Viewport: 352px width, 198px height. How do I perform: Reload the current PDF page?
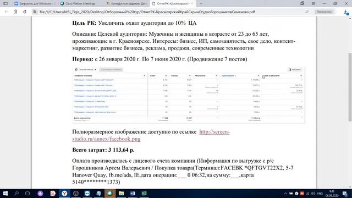pyautogui.click(x=25, y=12)
